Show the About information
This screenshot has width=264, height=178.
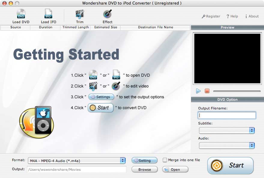[252, 16]
